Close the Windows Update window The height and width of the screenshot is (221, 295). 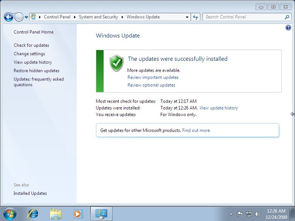coord(286,7)
